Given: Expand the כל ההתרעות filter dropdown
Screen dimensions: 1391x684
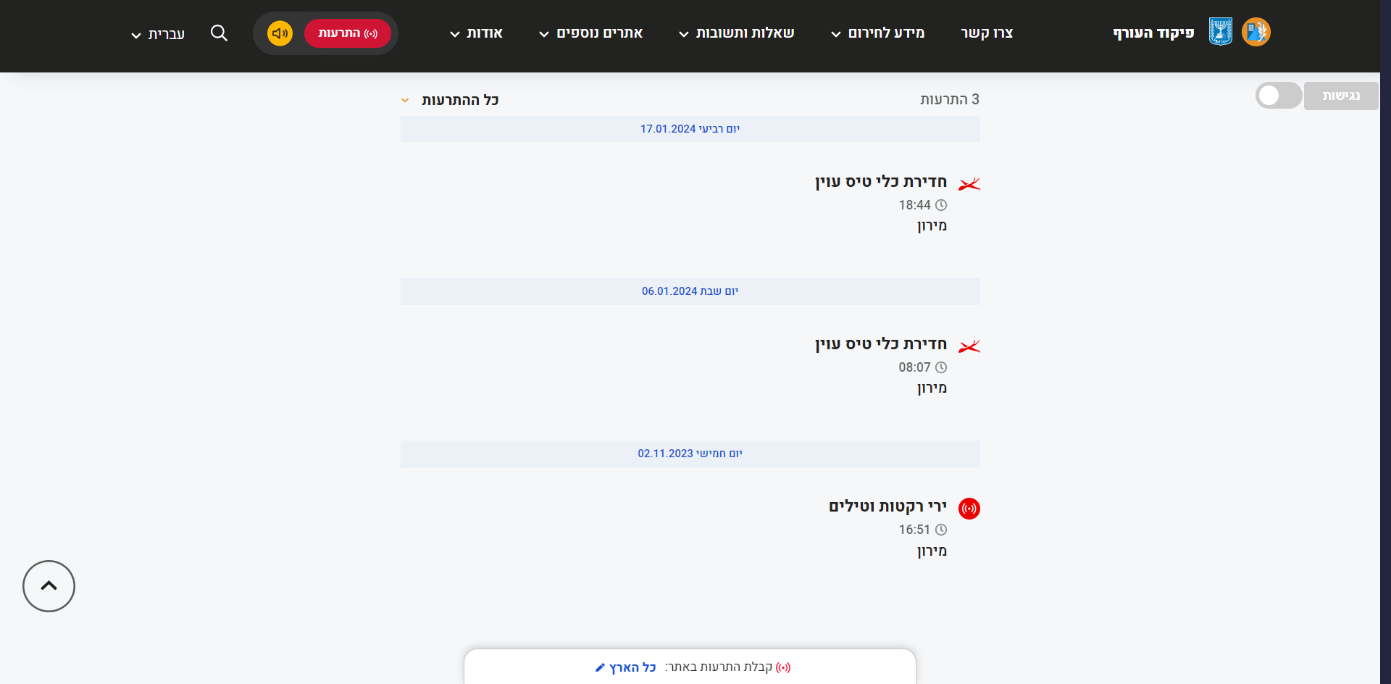Looking at the screenshot, I should tap(450, 100).
